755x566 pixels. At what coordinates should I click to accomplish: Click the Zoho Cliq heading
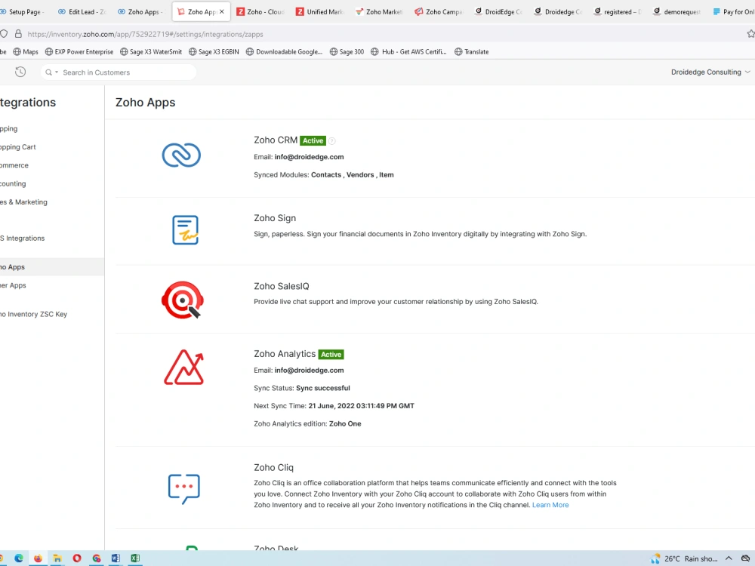273,467
